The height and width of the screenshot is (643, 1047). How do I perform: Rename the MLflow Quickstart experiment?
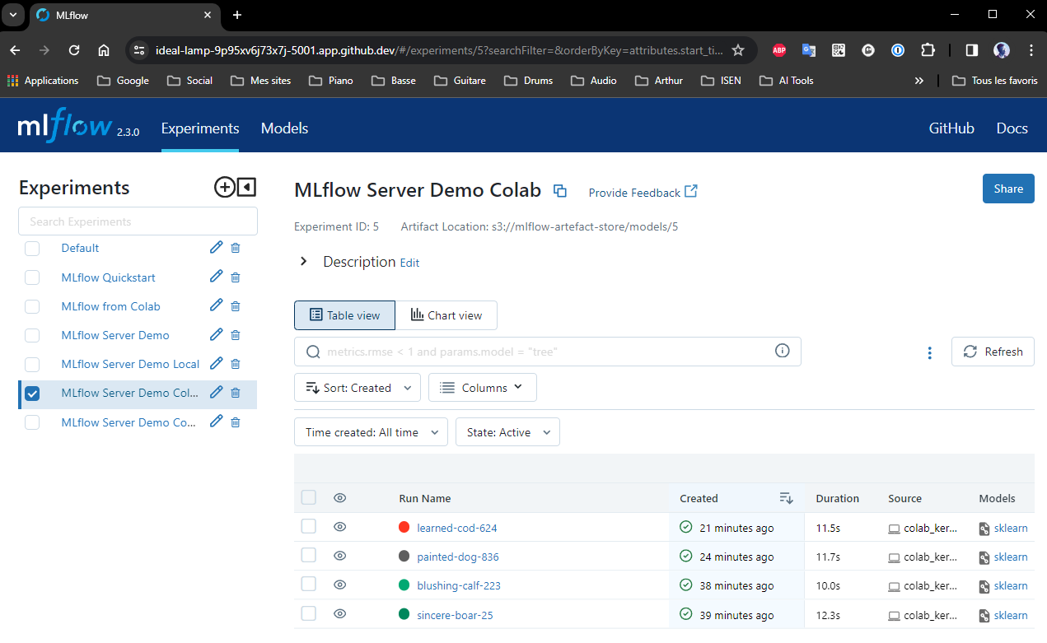[x=217, y=277]
